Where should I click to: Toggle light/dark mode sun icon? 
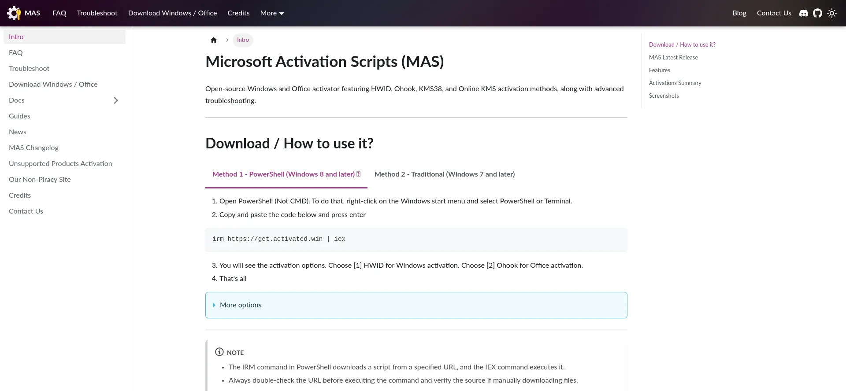click(832, 13)
